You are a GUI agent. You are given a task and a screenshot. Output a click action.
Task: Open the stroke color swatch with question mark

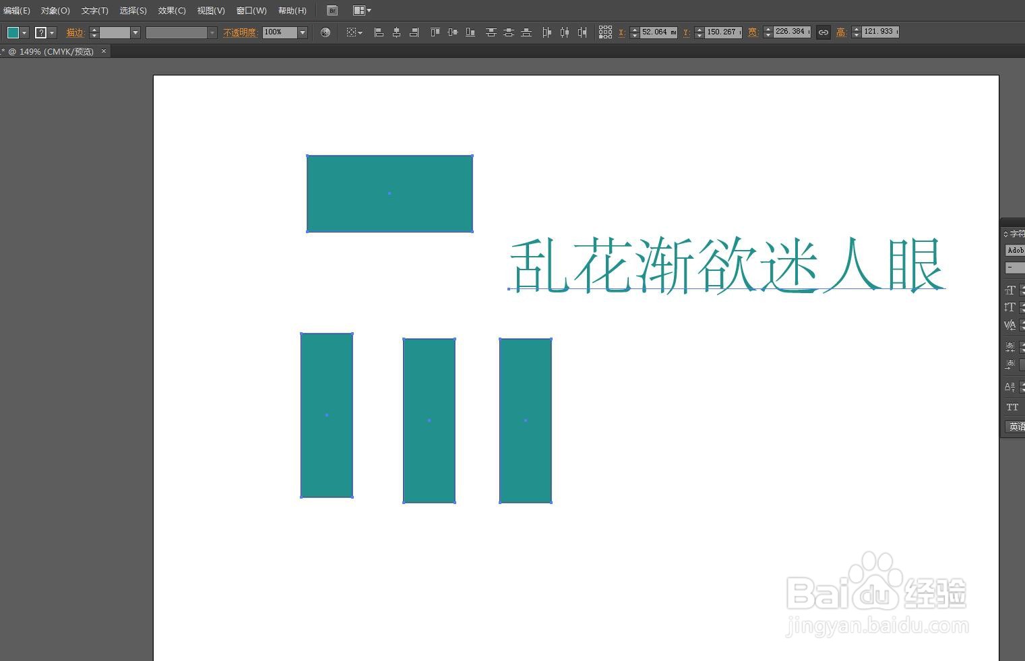click(x=40, y=32)
